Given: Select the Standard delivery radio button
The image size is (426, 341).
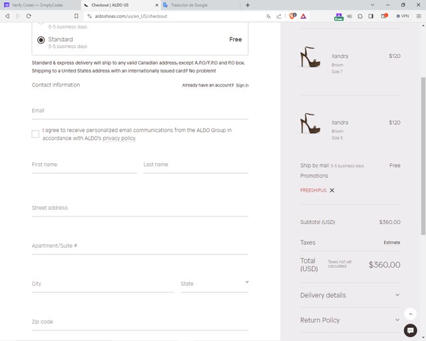Looking at the screenshot, I should click(41, 40).
